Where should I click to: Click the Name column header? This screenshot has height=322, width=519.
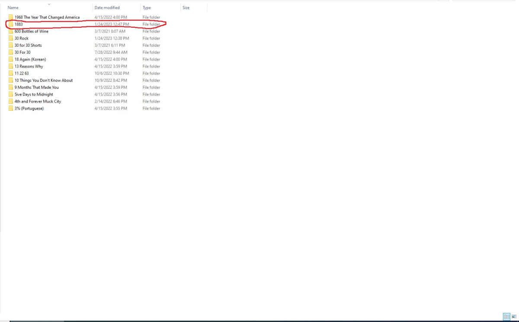(13, 7)
